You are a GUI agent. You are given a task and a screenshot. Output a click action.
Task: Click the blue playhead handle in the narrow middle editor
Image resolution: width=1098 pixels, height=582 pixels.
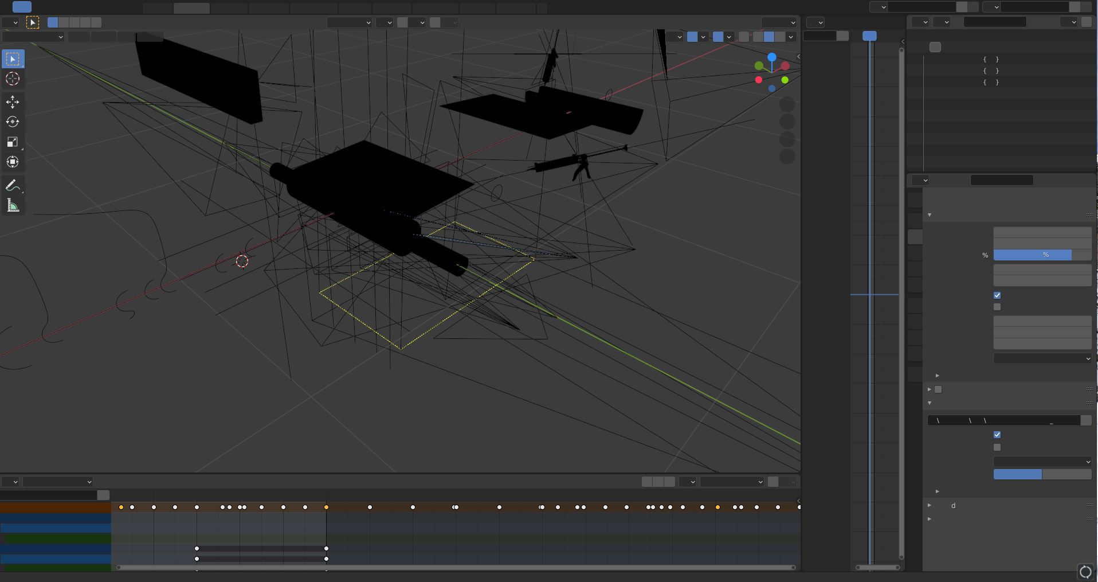tap(869, 36)
